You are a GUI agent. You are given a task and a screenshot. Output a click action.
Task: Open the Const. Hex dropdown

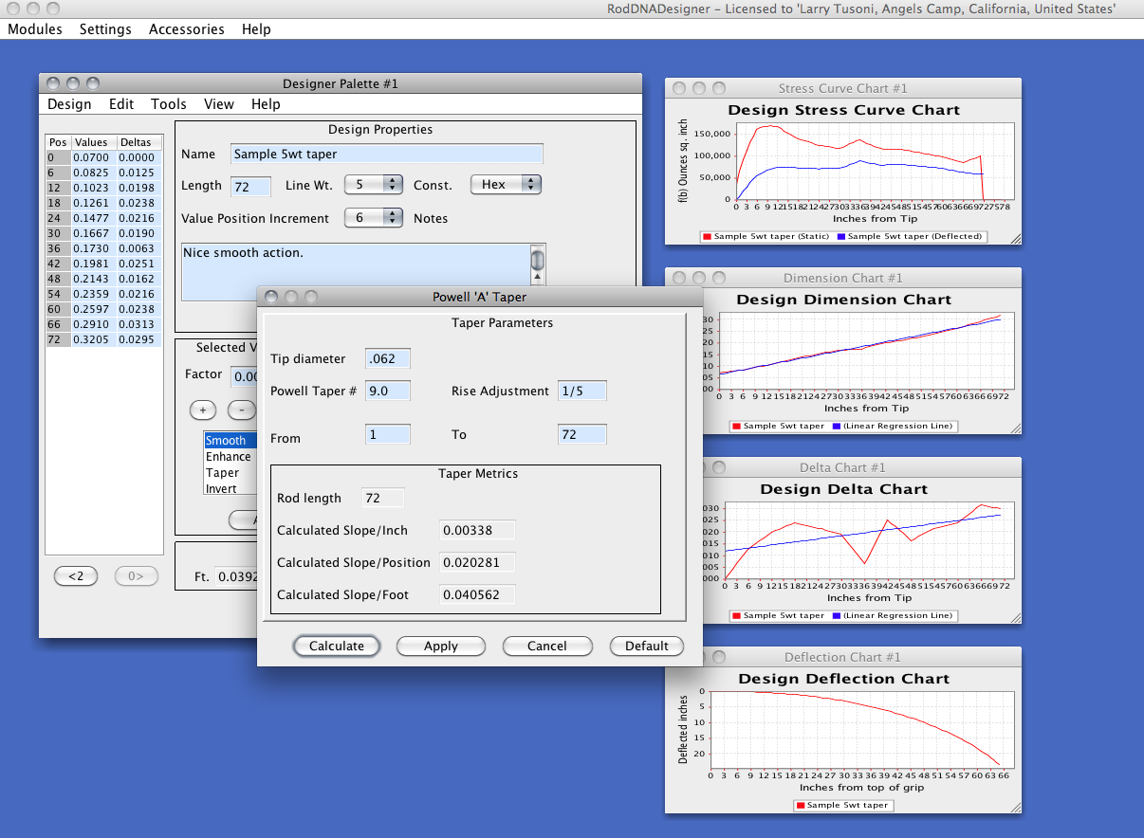click(506, 185)
